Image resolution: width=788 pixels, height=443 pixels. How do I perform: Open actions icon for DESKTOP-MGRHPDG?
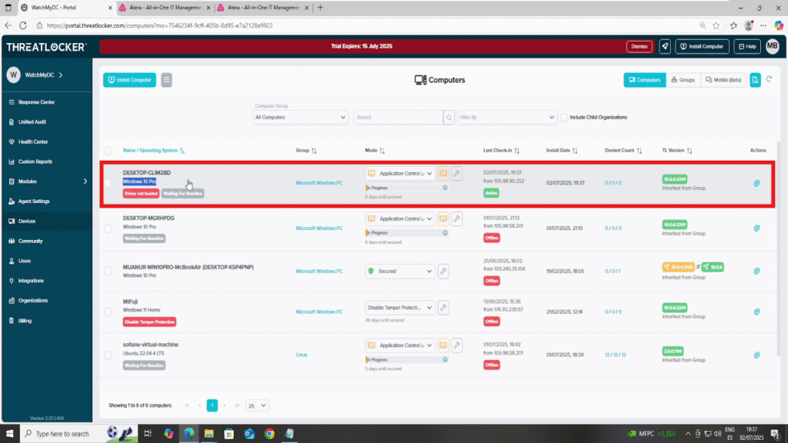tap(756, 228)
